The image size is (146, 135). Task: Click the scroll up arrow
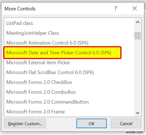pos(138,22)
